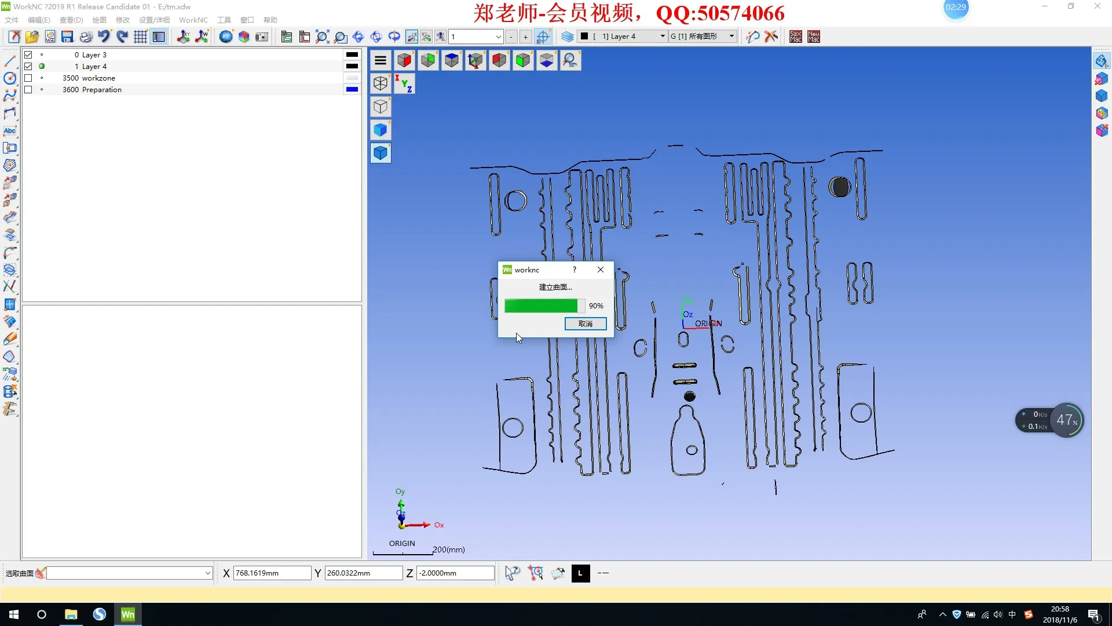Check the Preparation layer checkbox

(28, 89)
